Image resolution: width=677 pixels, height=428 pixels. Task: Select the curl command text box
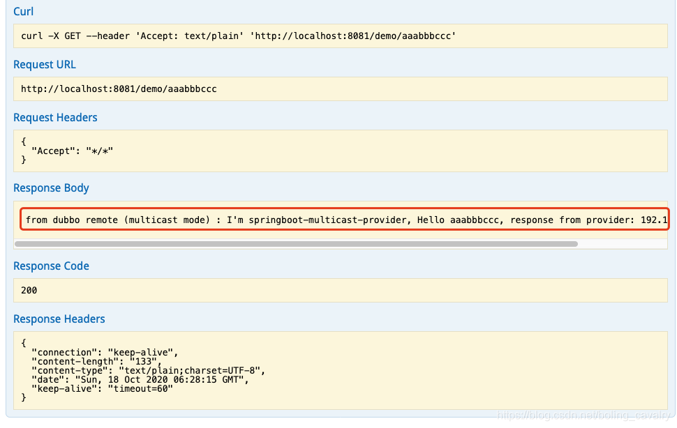point(340,36)
